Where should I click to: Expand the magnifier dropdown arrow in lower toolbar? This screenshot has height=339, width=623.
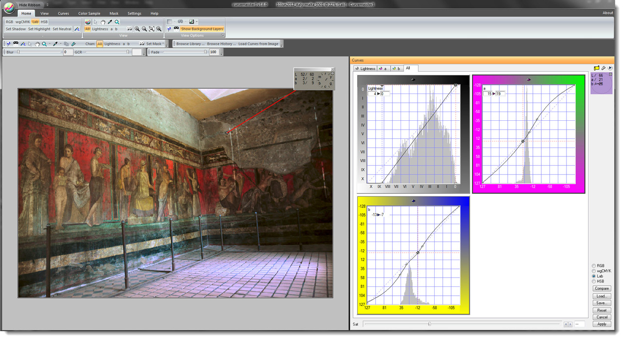50,44
